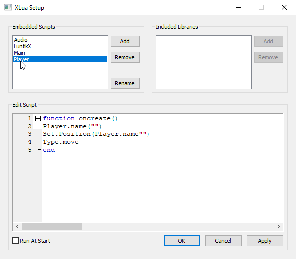This screenshot has height=259, width=296.
Task: Click the left scroll arrow in editor
Action: coord(17,226)
